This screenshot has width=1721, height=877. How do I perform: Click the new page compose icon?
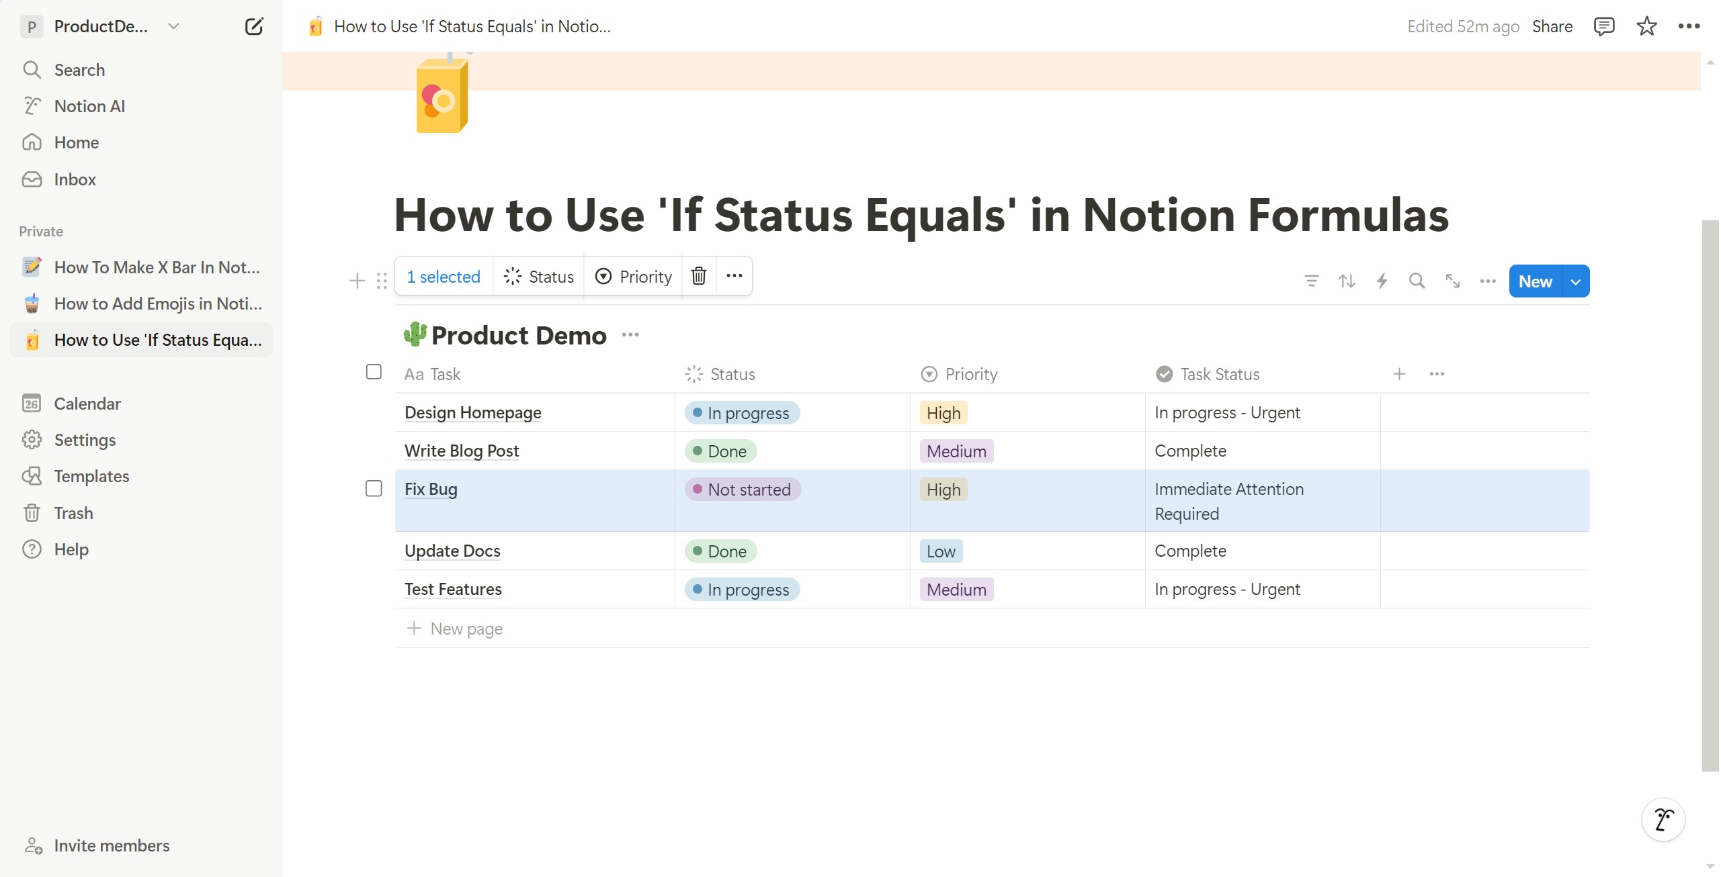254,27
